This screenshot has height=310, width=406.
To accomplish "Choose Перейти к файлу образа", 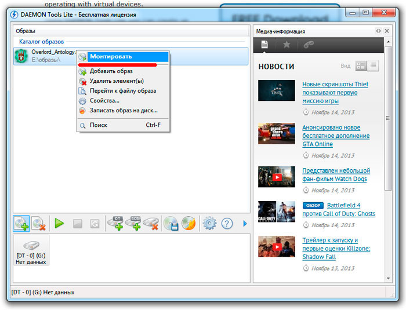I will [x=123, y=91].
